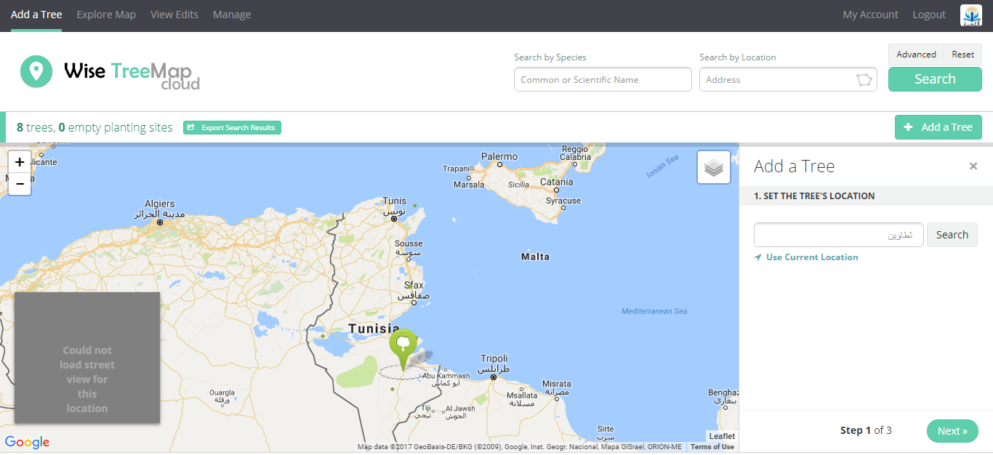The image size is (993, 455).
Task: Click the Wise TreeMap location pin logo
Action: click(36, 71)
